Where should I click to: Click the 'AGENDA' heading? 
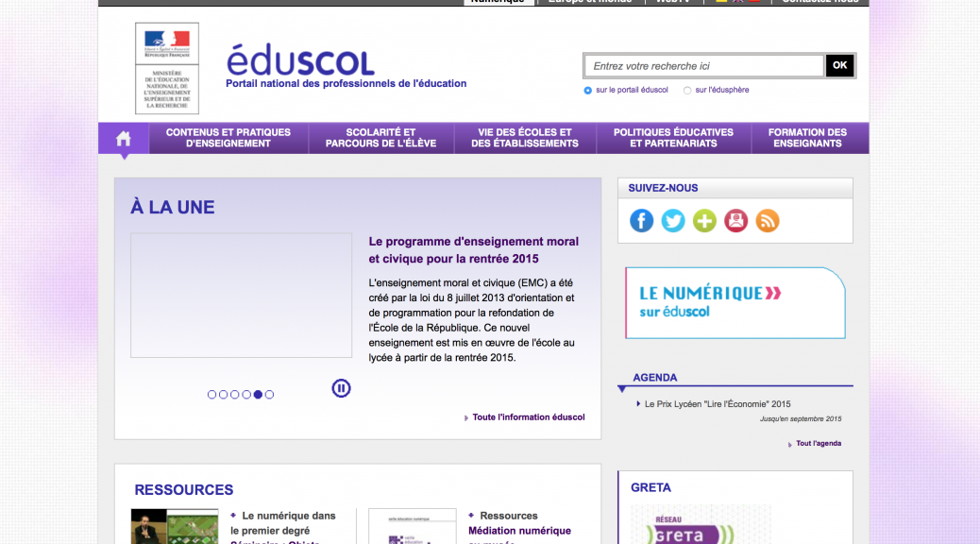(x=655, y=378)
